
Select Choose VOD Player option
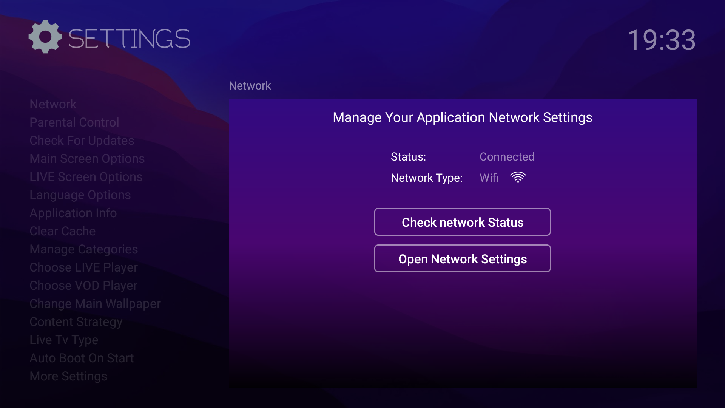tap(83, 286)
